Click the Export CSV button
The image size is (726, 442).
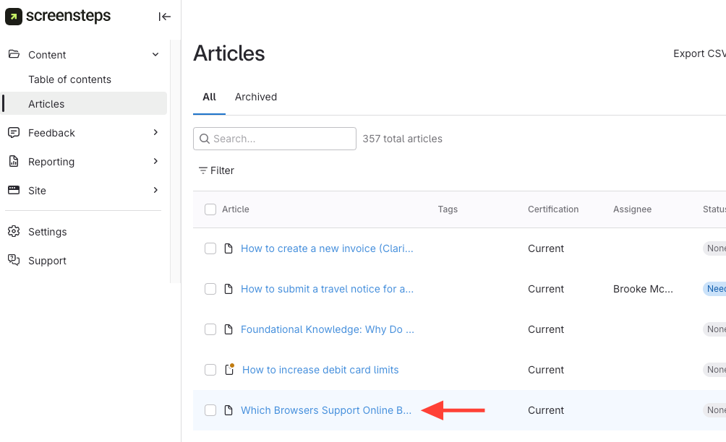click(699, 53)
